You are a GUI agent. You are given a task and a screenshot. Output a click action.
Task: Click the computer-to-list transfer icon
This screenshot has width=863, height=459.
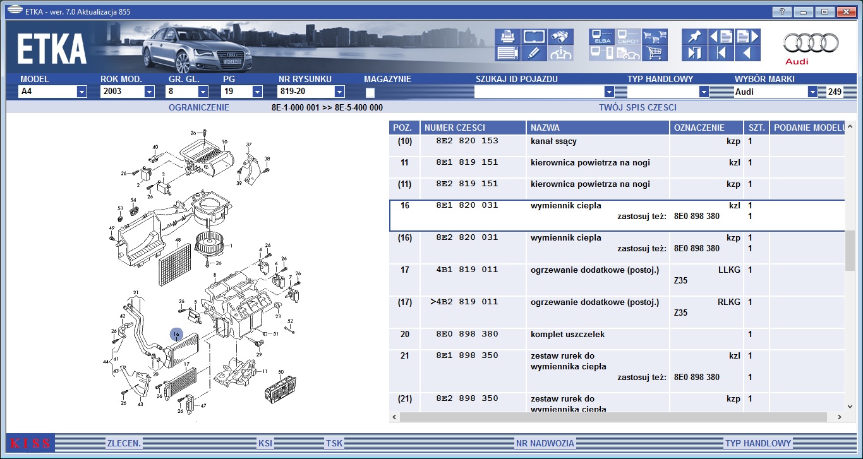pyautogui.click(x=602, y=53)
